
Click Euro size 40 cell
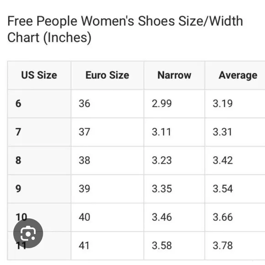(85, 217)
